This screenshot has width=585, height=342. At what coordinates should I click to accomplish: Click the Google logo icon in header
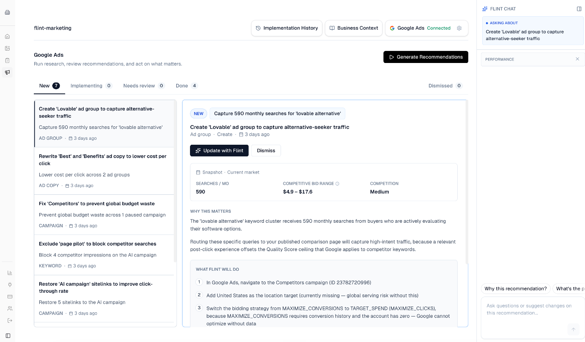click(392, 28)
